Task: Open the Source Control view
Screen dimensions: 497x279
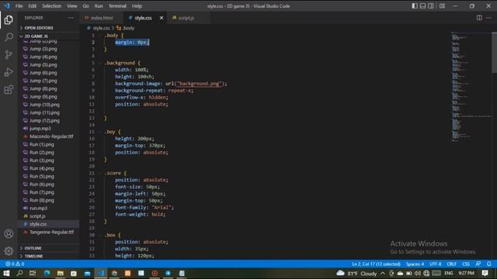Action: point(9,55)
